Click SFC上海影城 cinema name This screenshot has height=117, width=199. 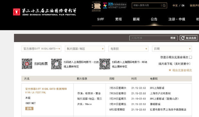coord(157,88)
